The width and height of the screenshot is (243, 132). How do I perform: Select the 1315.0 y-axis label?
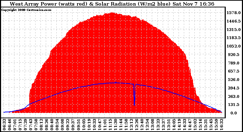tap(233, 30)
